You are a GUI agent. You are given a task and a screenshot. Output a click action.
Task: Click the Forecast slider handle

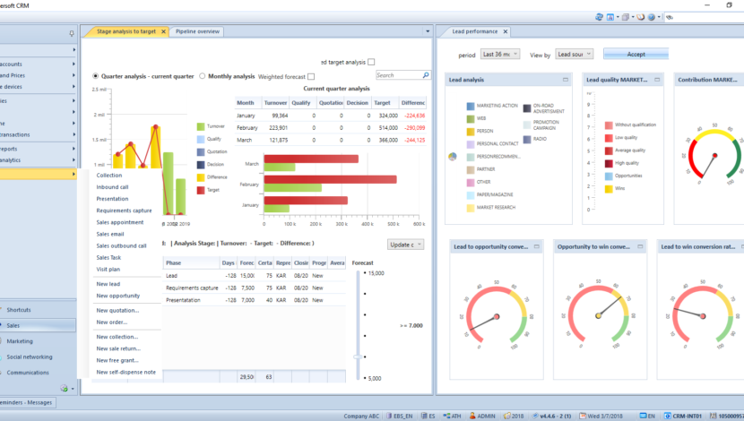tap(358, 357)
